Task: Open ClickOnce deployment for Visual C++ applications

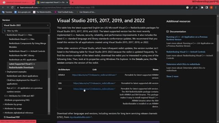Action: click(23, 82)
